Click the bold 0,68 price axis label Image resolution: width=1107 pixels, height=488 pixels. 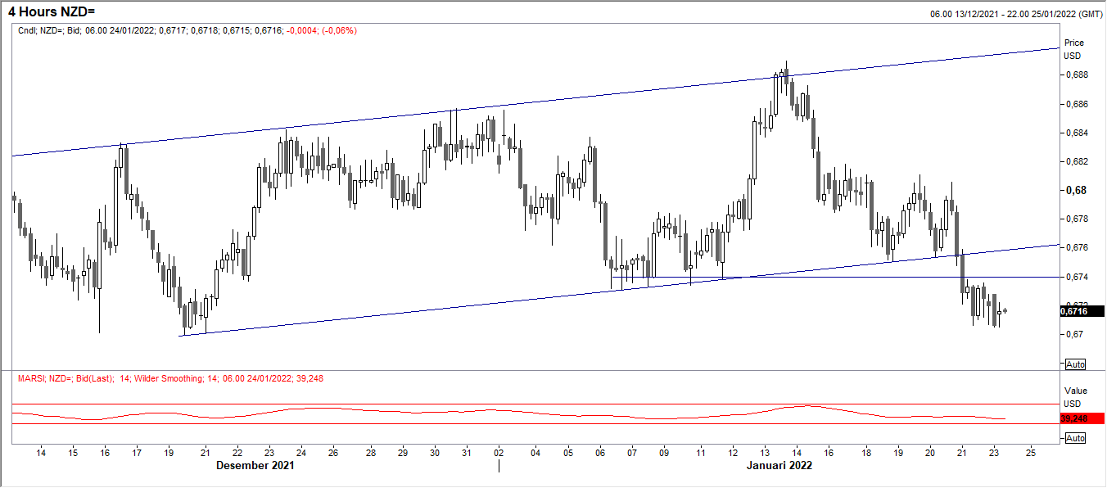click(x=1075, y=190)
